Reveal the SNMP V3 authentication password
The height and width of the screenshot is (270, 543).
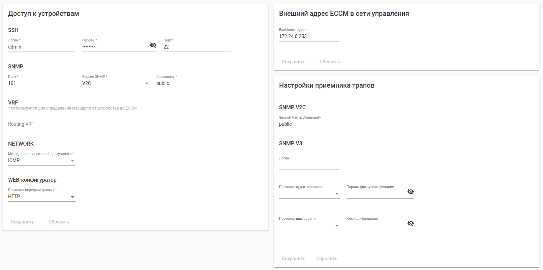[x=411, y=192]
